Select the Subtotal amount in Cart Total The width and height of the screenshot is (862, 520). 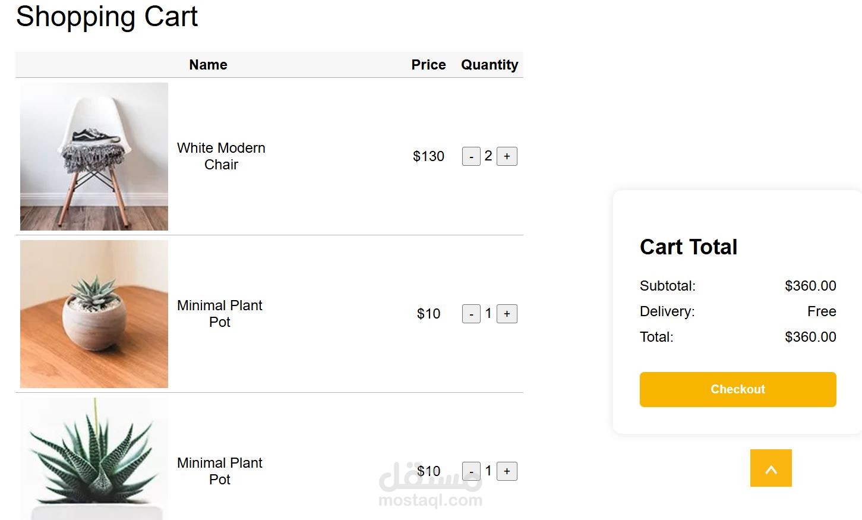810,286
